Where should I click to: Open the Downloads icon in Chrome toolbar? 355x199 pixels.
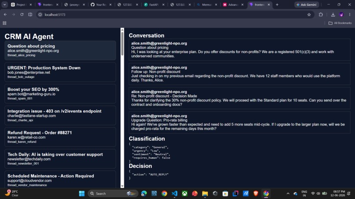pyautogui.click(x=333, y=14)
